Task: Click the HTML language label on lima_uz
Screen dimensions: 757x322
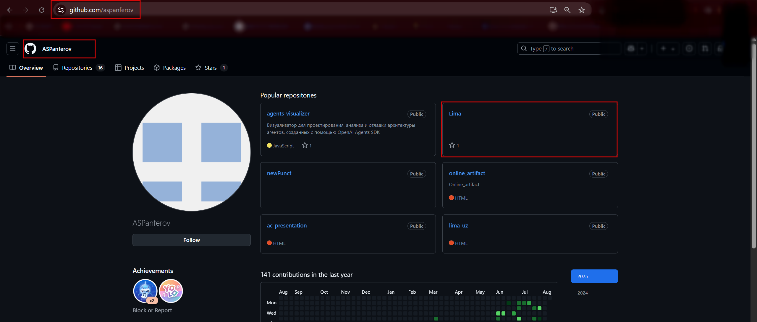Action: (461, 243)
